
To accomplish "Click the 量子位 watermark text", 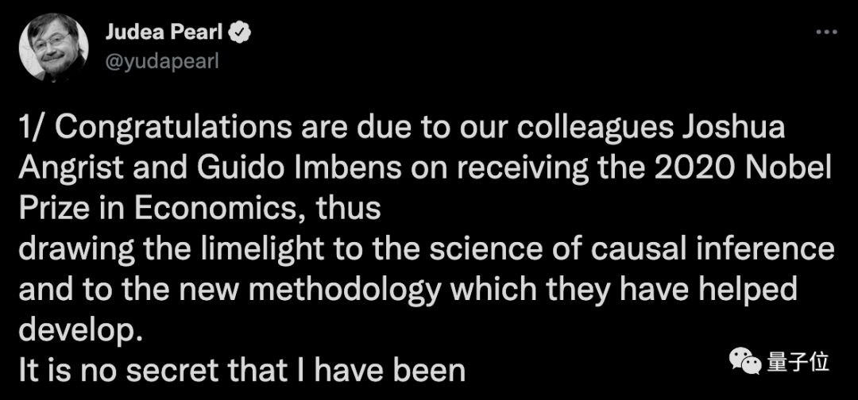I will pos(798,363).
